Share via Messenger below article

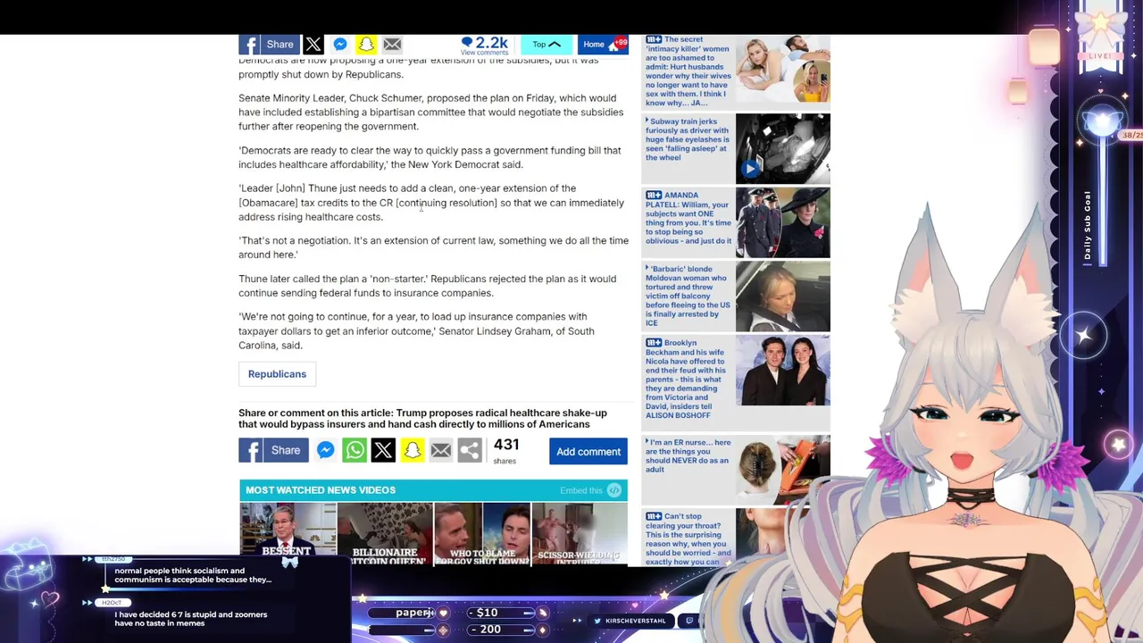click(x=325, y=451)
